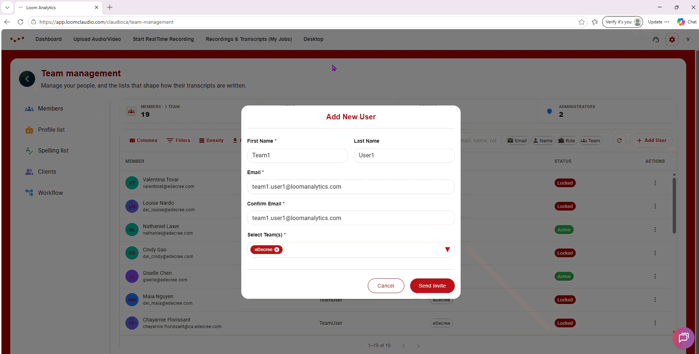Go to the Dashboard menu
The width and height of the screenshot is (699, 354).
pyautogui.click(x=48, y=39)
